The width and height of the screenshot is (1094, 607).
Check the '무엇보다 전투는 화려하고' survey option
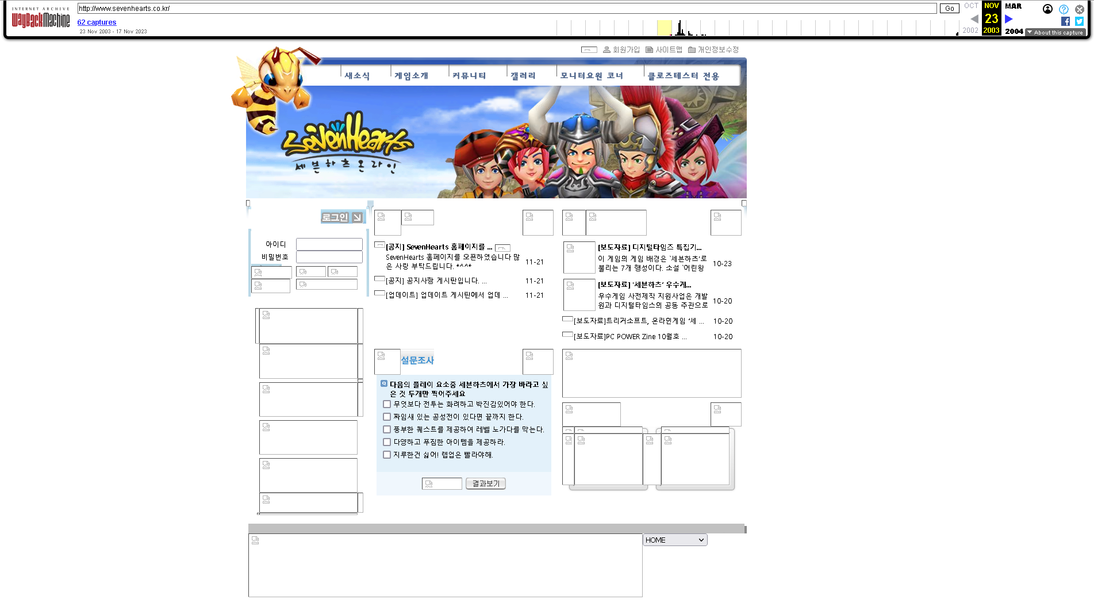pos(387,404)
